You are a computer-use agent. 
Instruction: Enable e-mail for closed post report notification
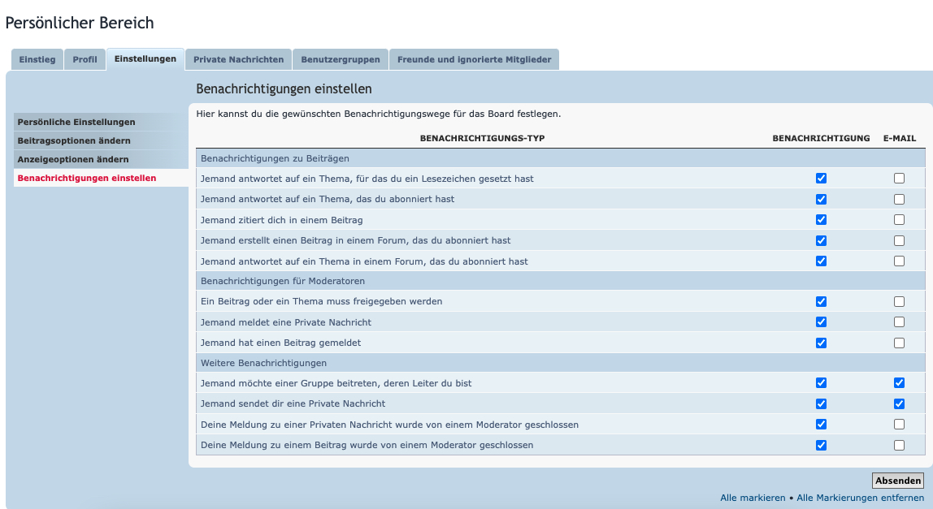point(899,445)
